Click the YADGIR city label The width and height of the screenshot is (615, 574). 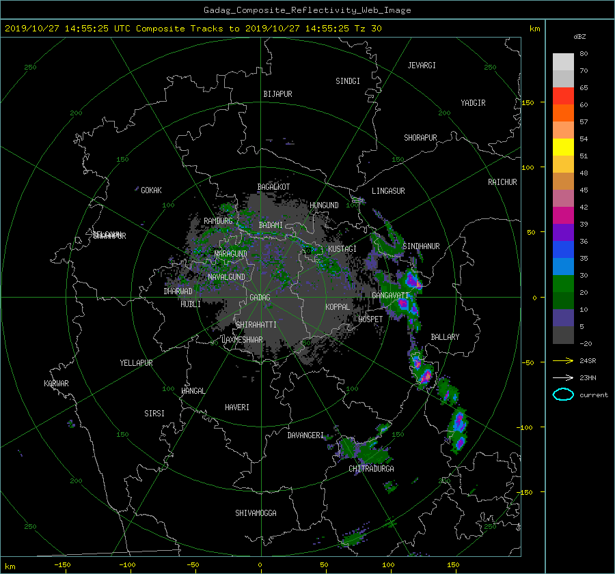(x=473, y=103)
